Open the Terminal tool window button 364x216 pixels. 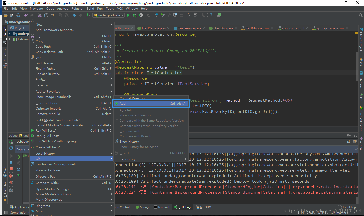point(161,207)
